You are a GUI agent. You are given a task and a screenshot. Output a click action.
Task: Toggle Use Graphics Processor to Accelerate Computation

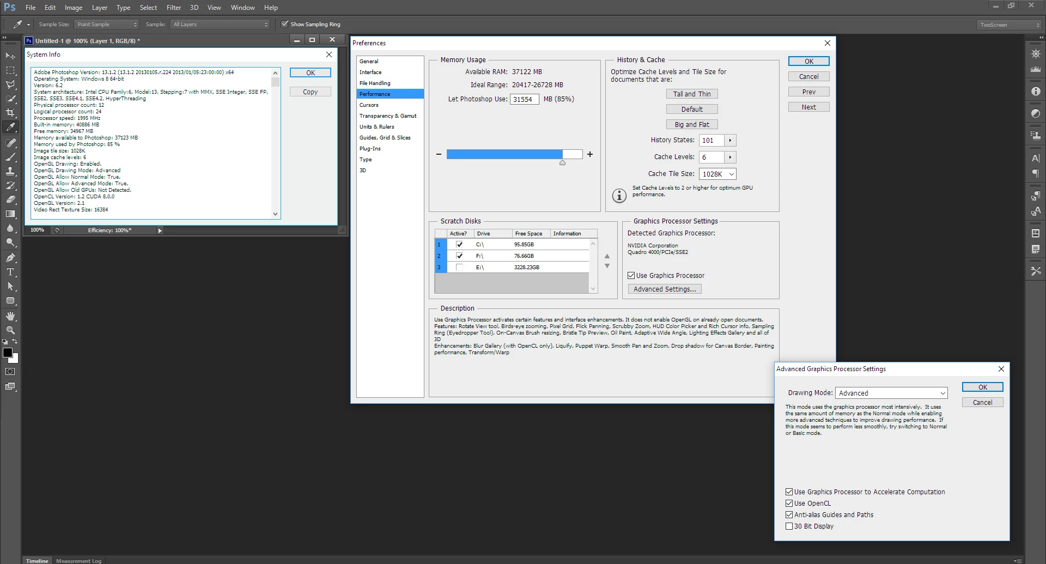(x=789, y=492)
